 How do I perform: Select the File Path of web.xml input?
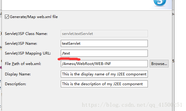tap(104, 64)
